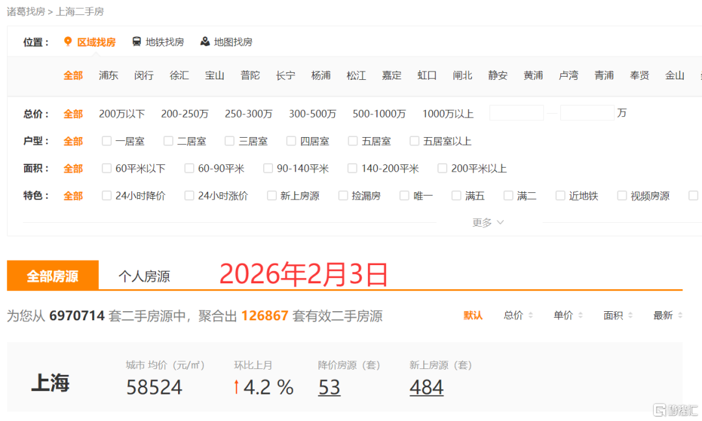Image resolution: width=702 pixels, height=421 pixels.
Task: Go to 诸葛找房 breadcrumb home
Action: [x=26, y=12]
